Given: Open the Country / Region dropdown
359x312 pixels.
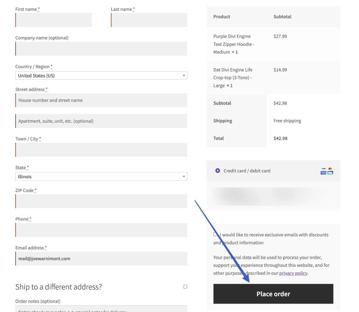Looking at the screenshot, I should [101, 75].
